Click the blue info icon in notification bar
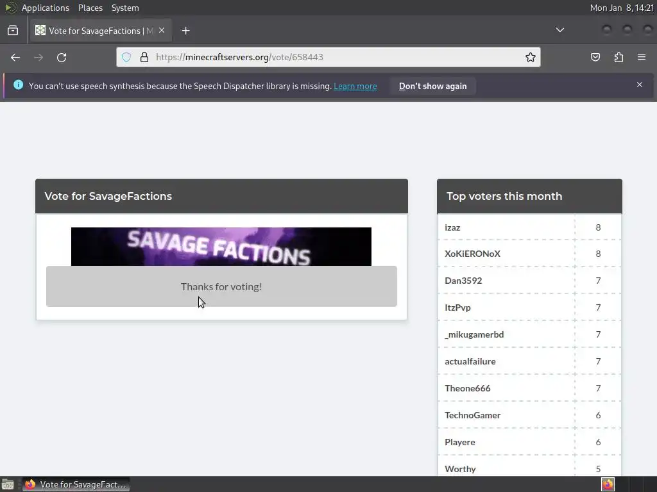Viewport: 657px width, 492px height. (x=18, y=85)
